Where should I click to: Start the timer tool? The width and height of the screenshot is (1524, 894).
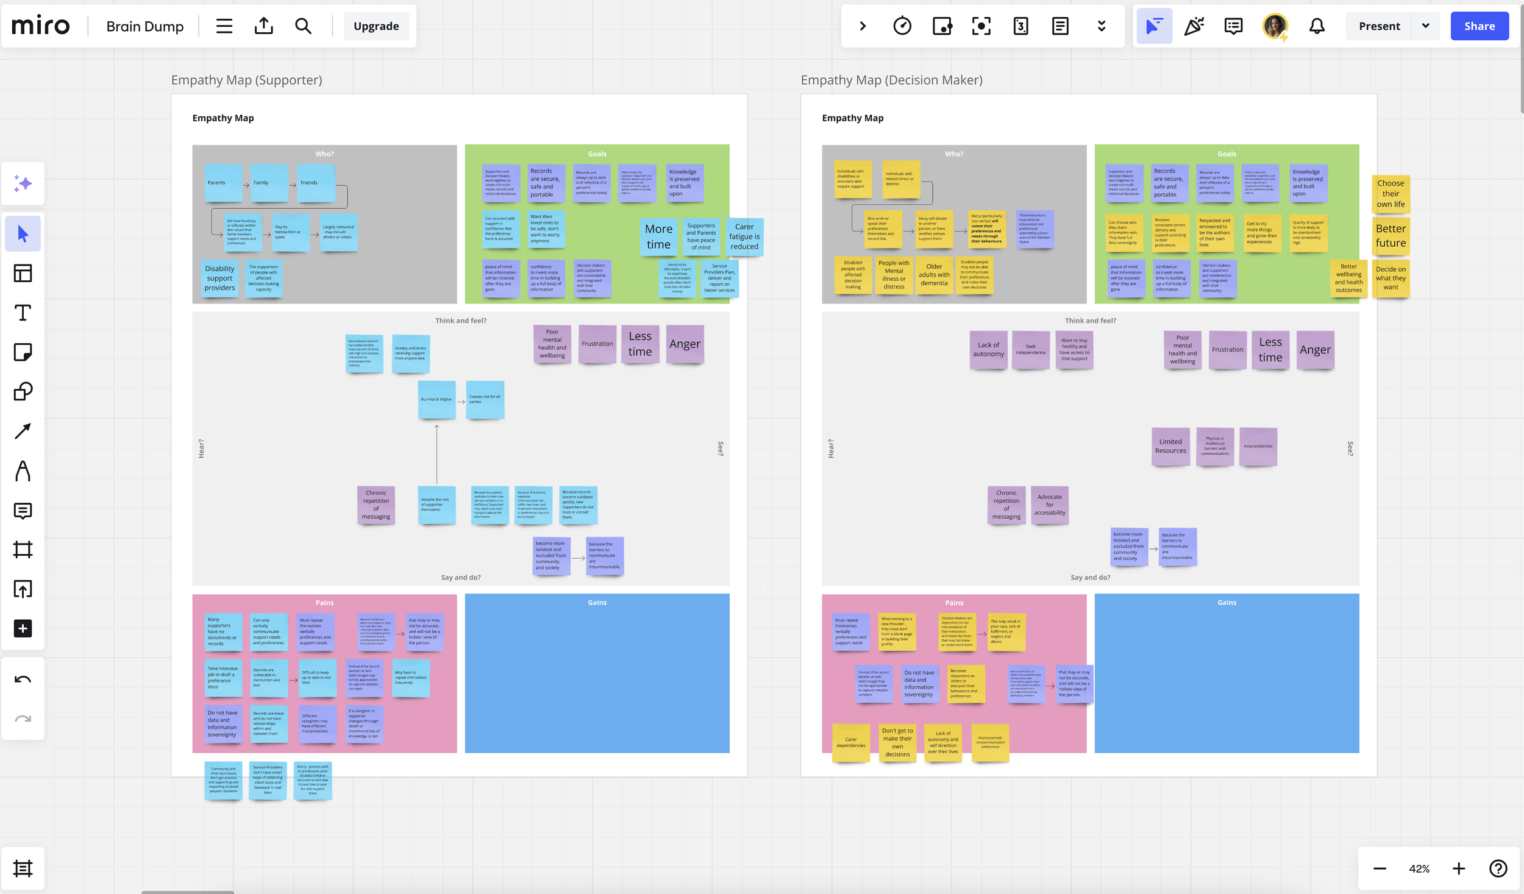(902, 26)
